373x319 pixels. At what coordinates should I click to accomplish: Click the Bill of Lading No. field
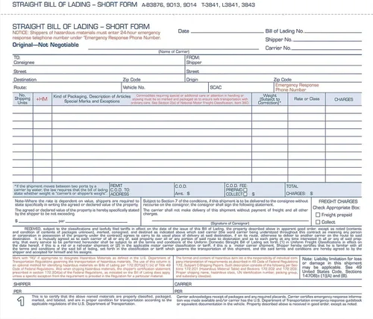[333, 31]
